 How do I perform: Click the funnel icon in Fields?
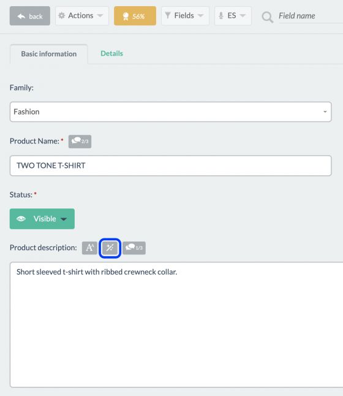[x=168, y=15]
